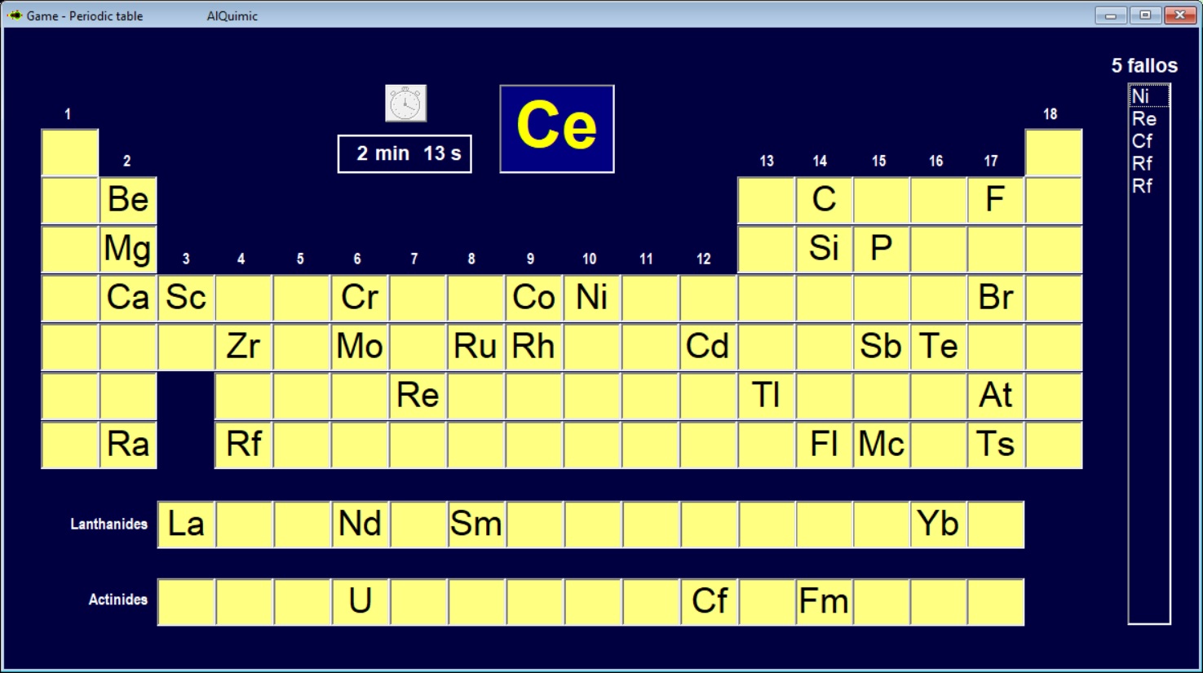
Task: Click the stopwatch icon above the timer
Action: pyautogui.click(x=405, y=104)
